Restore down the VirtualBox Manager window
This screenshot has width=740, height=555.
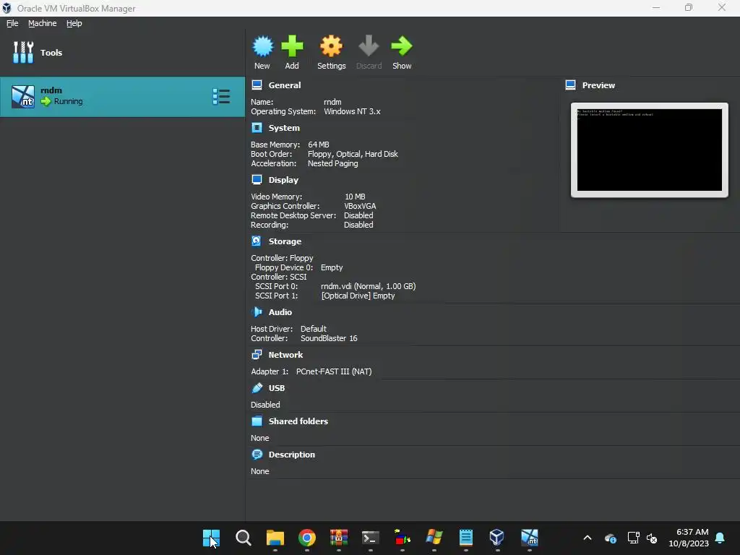689,7
